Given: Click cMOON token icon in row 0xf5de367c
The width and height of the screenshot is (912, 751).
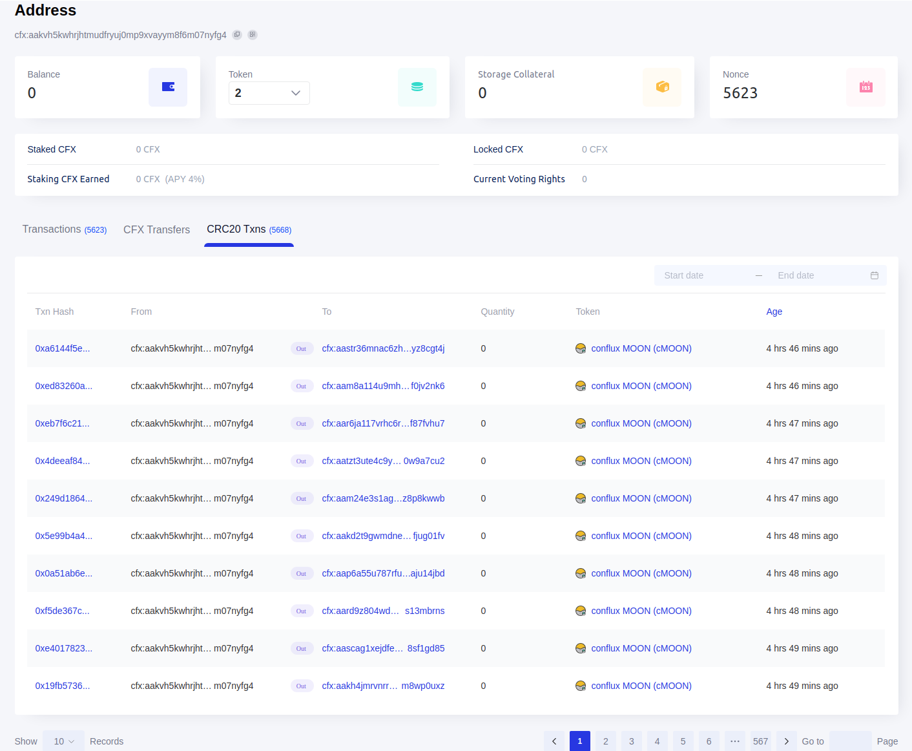Looking at the screenshot, I should tap(581, 611).
